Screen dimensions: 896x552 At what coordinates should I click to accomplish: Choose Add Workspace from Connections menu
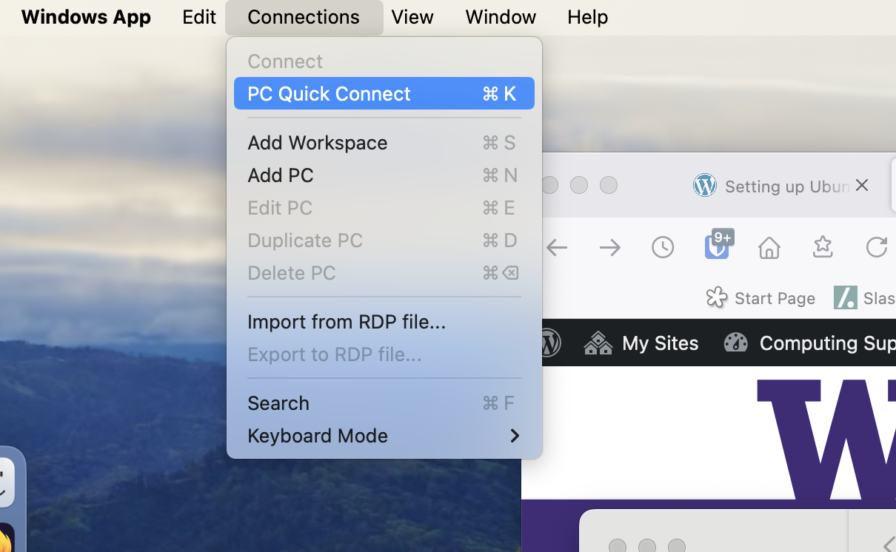click(x=384, y=143)
